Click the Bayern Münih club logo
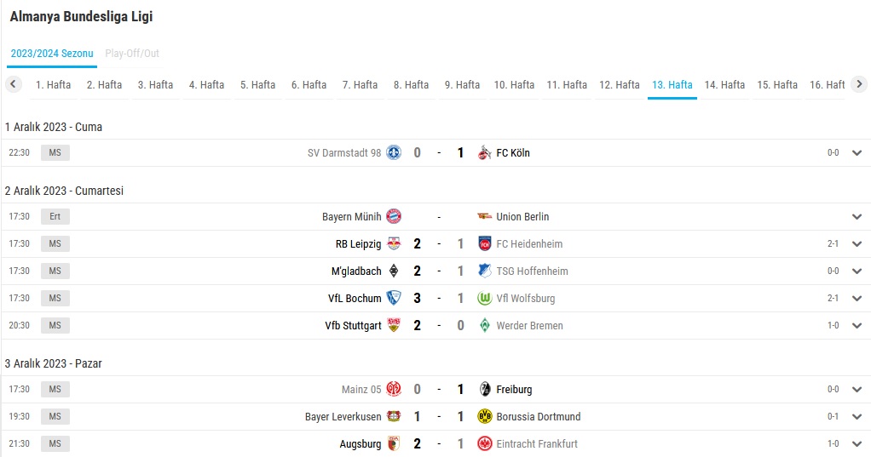 [394, 216]
